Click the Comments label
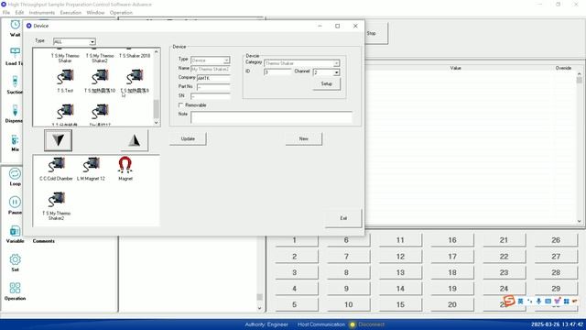The image size is (586, 330). tap(44, 241)
